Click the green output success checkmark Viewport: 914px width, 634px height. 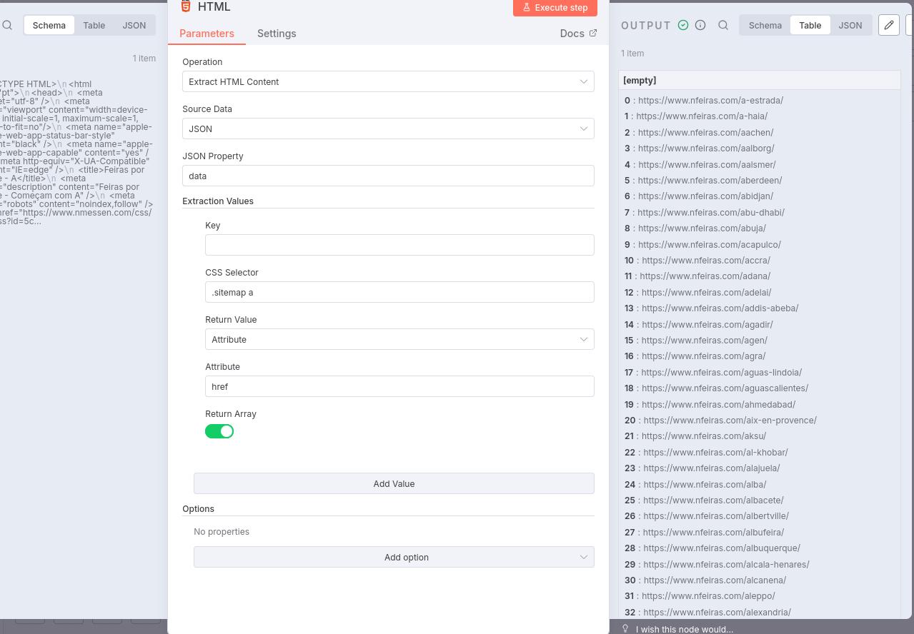point(683,25)
